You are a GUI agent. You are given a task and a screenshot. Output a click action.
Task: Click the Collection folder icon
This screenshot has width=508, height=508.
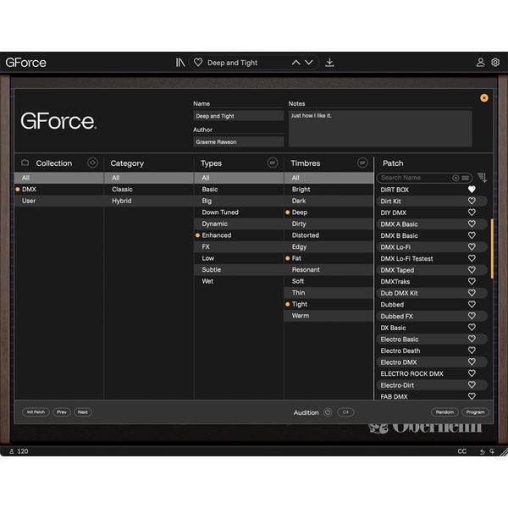tap(25, 163)
